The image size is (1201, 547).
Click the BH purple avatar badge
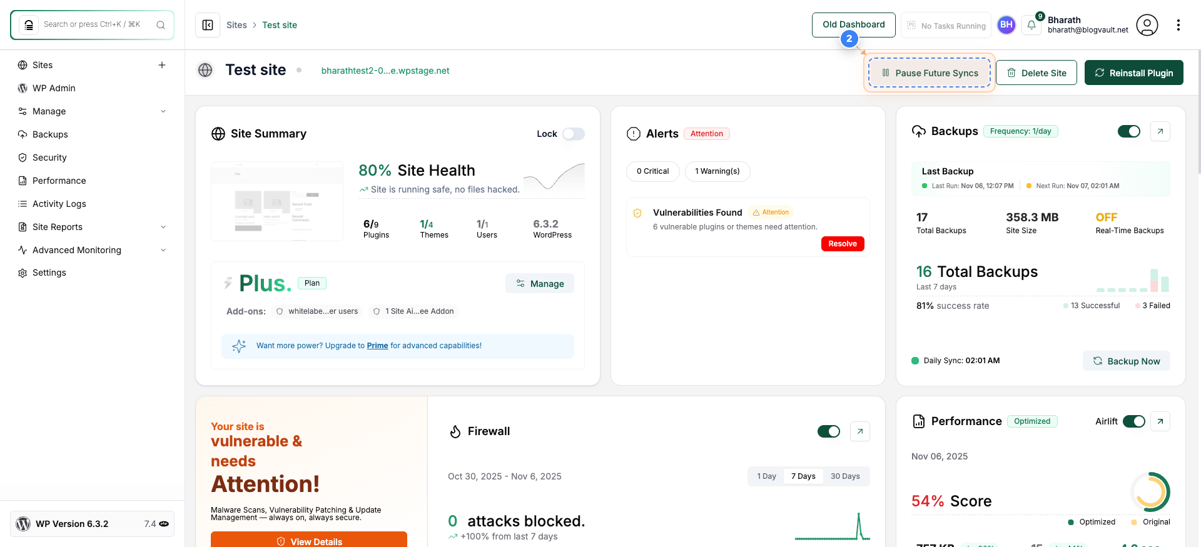pos(1006,25)
